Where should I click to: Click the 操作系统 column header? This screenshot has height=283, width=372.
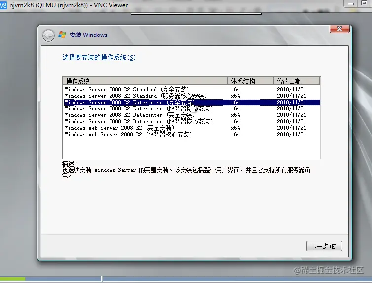tap(146, 81)
